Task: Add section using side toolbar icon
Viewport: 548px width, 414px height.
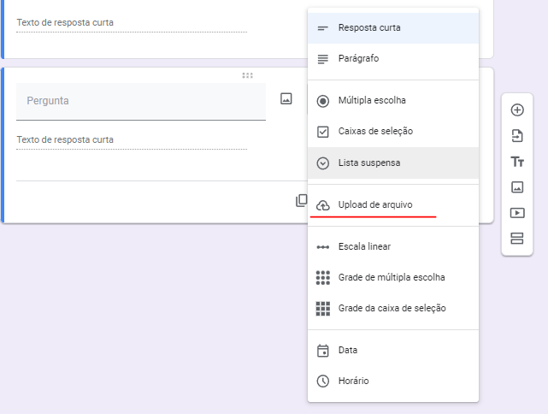Action: [517, 239]
